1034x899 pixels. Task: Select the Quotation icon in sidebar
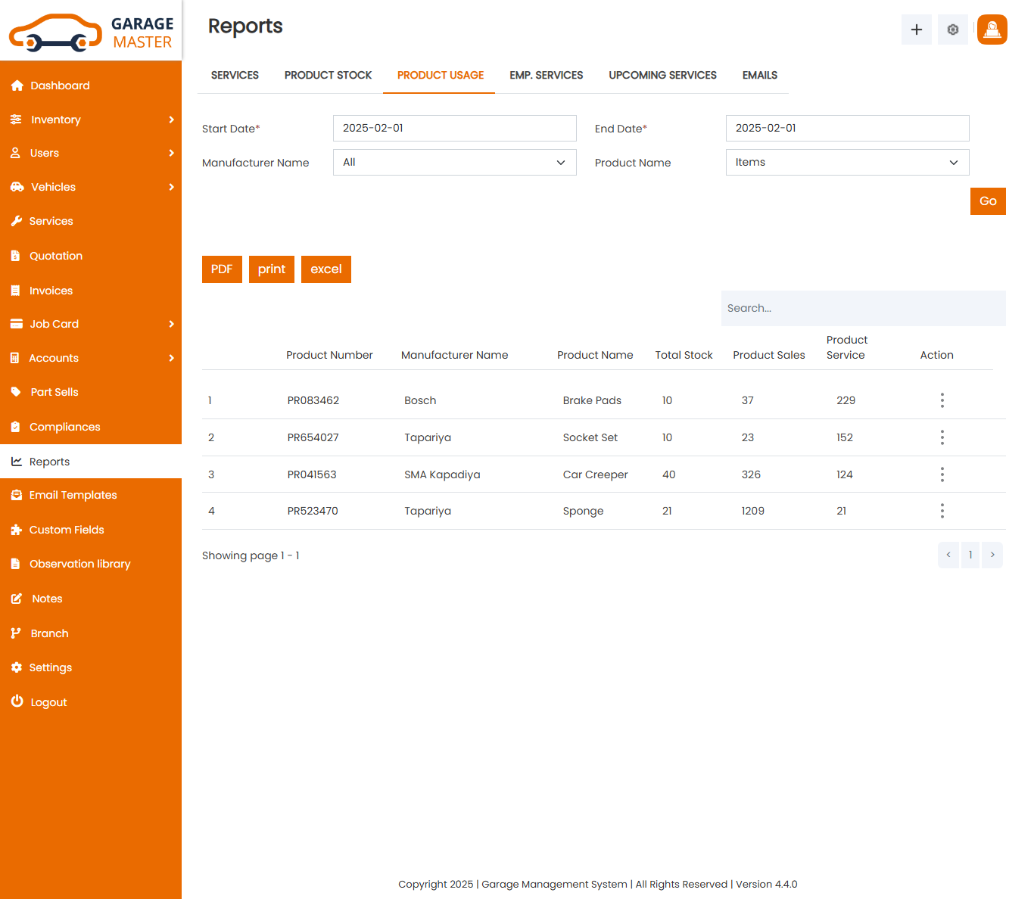(17, 256)
